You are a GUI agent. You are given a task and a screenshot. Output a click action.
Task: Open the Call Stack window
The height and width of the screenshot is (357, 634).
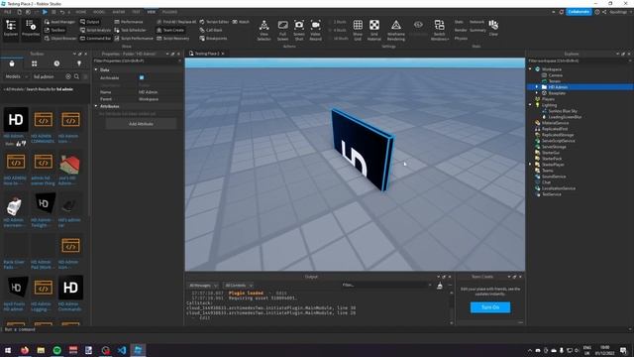click(x=211, y=30)
